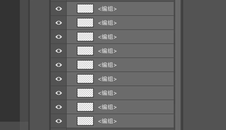Viewport: 226px width, 130px height.
Task: Hide the topmost <编组> layer via eye icon
Action: 59,9
